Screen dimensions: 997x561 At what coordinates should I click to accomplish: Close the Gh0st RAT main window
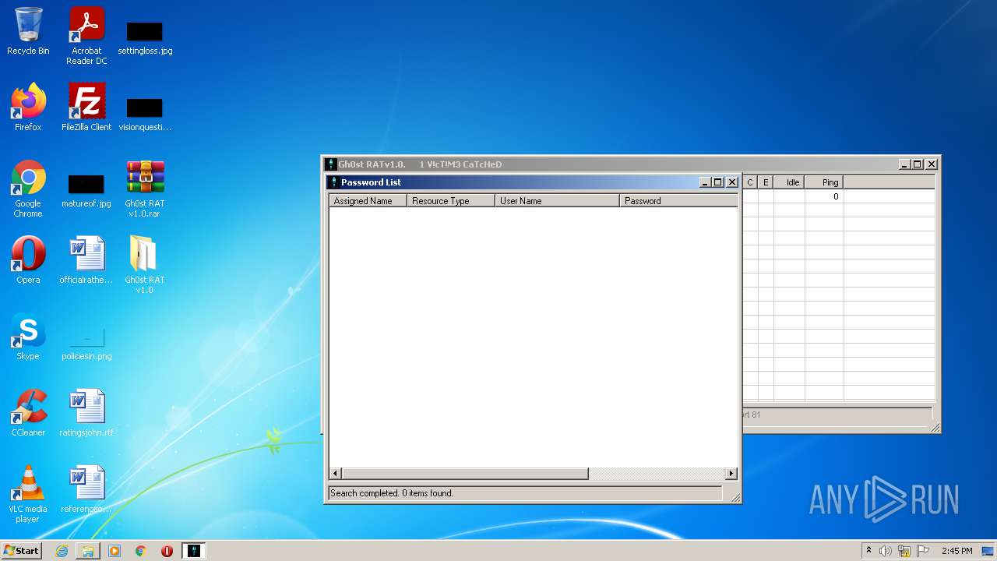tap(932, 164)
